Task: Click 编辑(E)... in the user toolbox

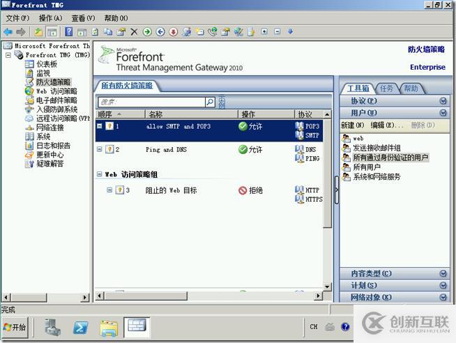Action: coord(387,125)
